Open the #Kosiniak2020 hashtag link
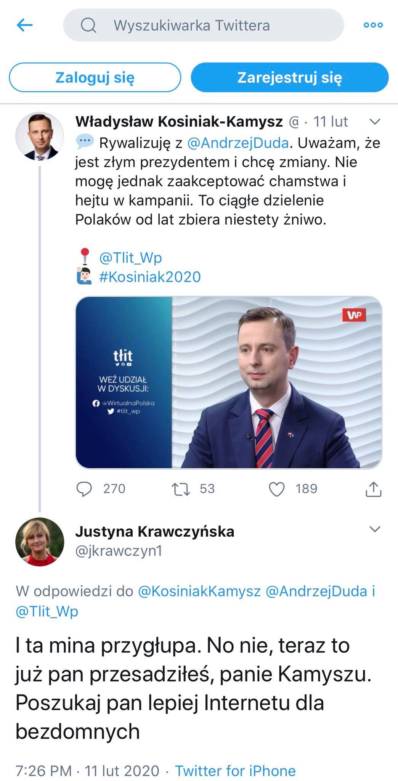The width and height of the screenshot is (398, 781). coord(150,277)
